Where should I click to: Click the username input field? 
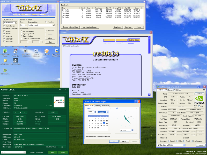pyautogui.click(x=109, y=40)
